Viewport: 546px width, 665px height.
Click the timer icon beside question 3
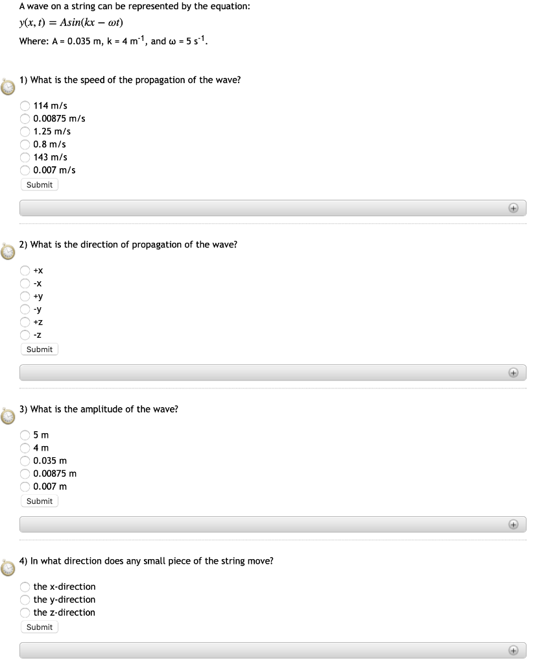coord(7,416)
